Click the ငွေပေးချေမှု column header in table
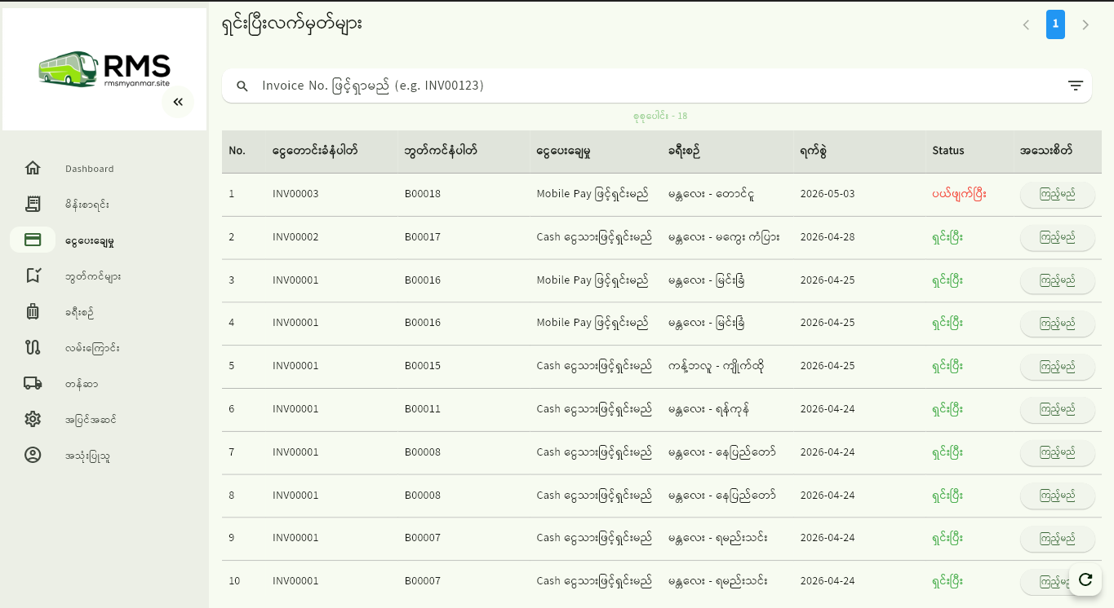This screenshot has height=608, width=1114. tap(564, 151)
